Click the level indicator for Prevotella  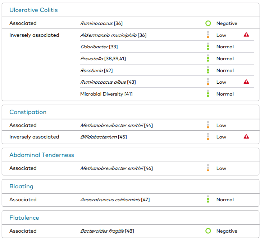pos(208,58)
